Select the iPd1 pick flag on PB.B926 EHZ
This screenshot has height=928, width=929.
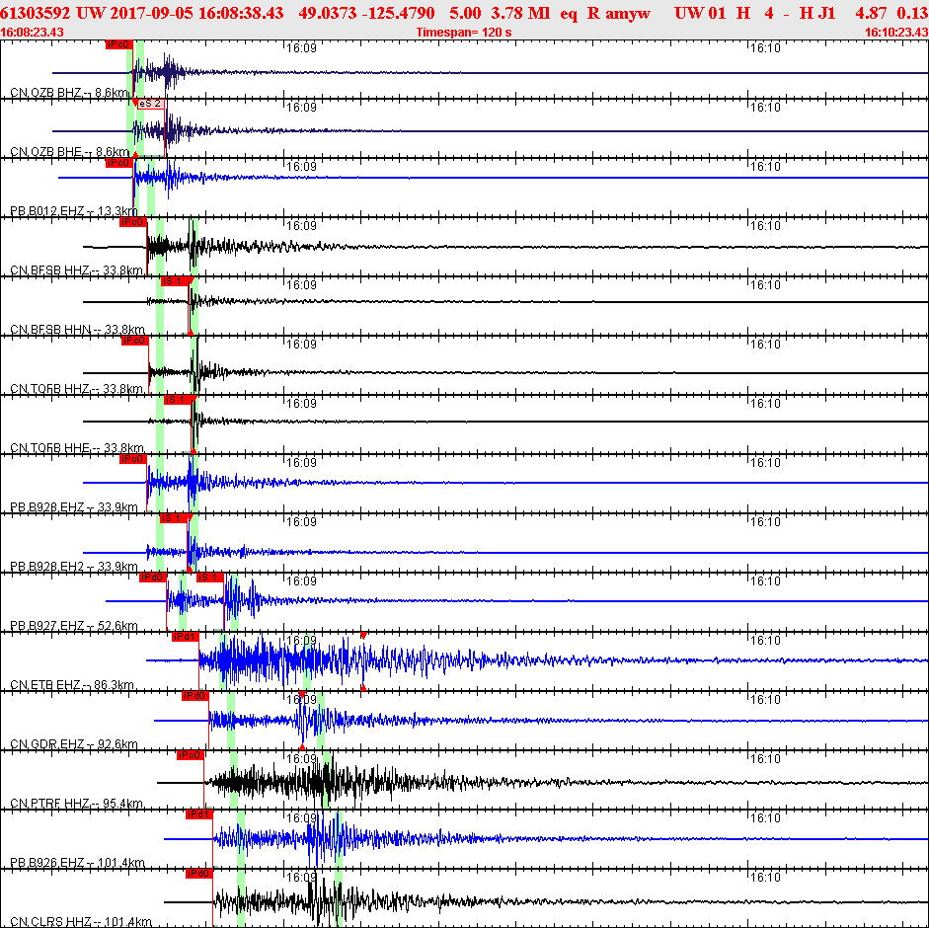[x=199, y=814]
